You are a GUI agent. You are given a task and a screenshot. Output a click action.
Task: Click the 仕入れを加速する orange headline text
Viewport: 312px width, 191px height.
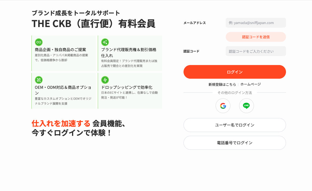click(x=61, y=124)
